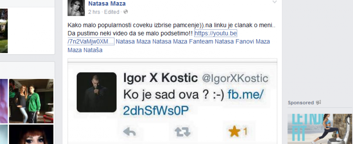Open the outdoor photo at top-left

coord(4,31)
